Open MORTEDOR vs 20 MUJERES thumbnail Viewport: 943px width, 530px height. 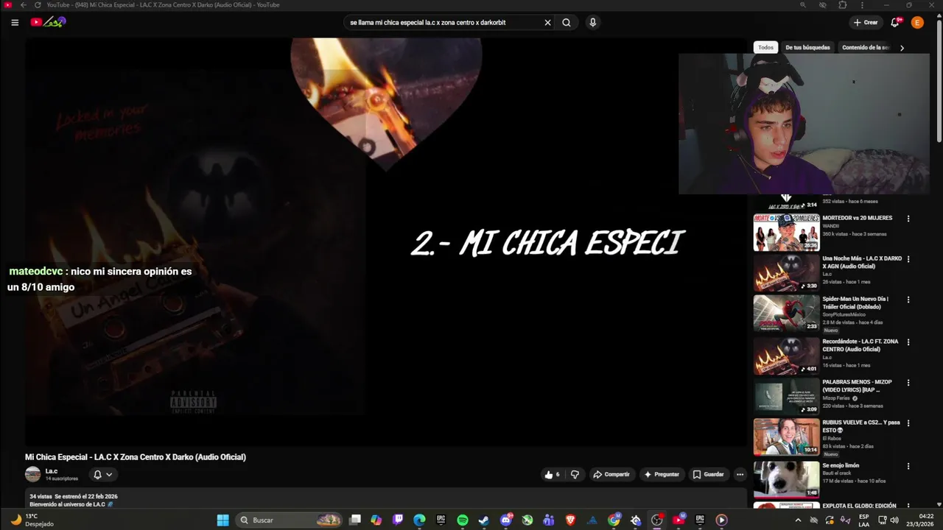[786, 233]
